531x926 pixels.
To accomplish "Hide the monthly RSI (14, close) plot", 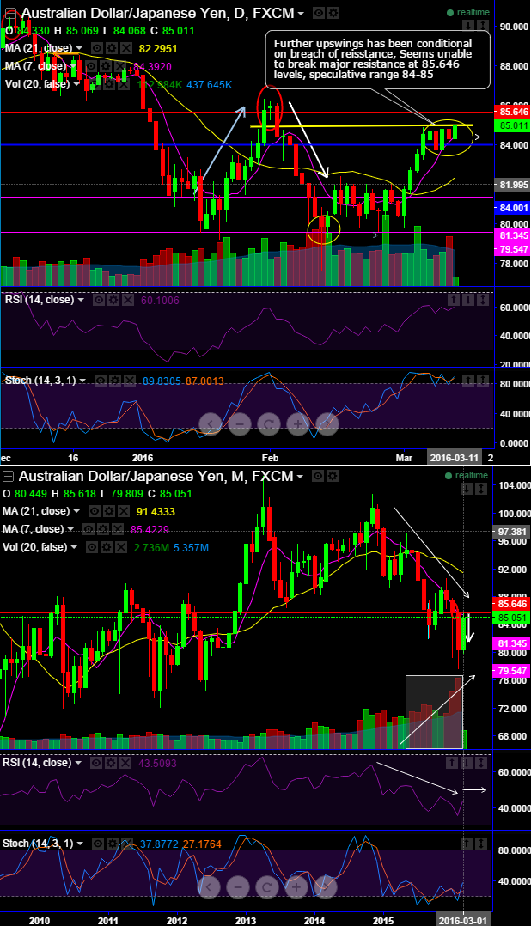I will [96, 763].
